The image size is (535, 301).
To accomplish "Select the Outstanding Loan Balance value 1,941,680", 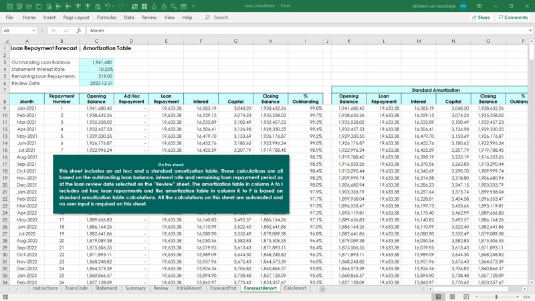I will 96,62.
